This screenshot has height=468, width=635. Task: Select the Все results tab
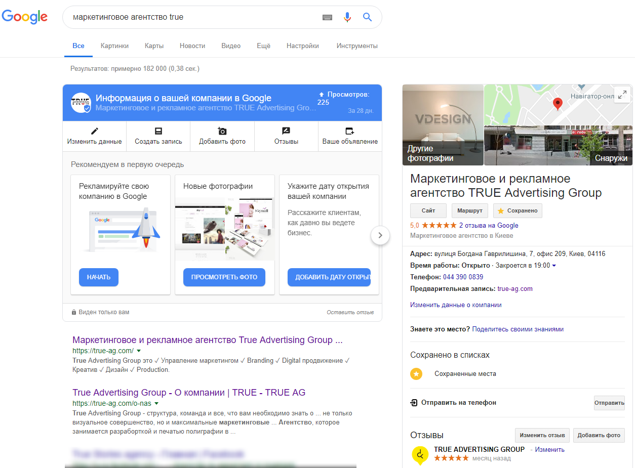tap(78, 46)
